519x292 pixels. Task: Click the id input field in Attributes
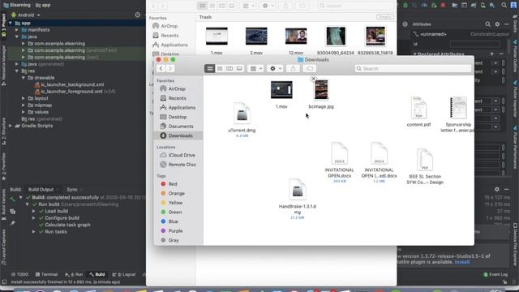474,44
